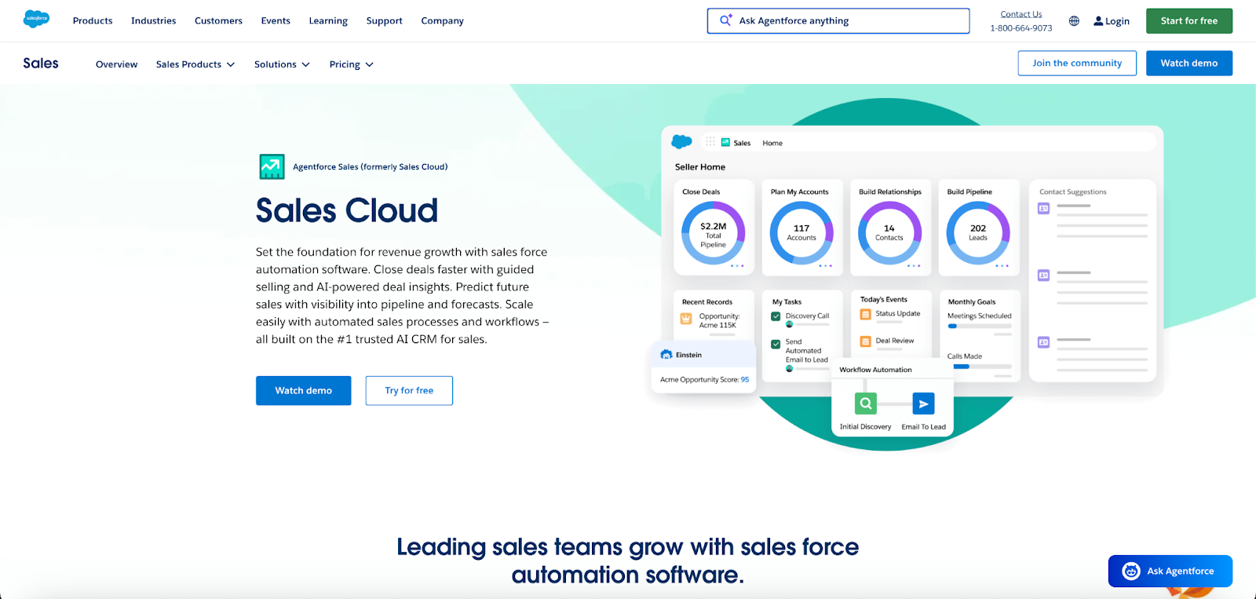Image resolution: width=1256 pixels, height=599 pixels.
Task: Click the Workflow Automation label
Action: pyautogui.click(x=875, y=370)
